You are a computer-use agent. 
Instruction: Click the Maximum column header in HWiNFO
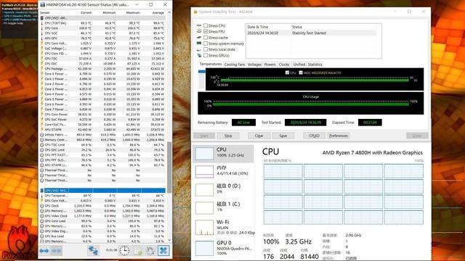tap(133, 13)
